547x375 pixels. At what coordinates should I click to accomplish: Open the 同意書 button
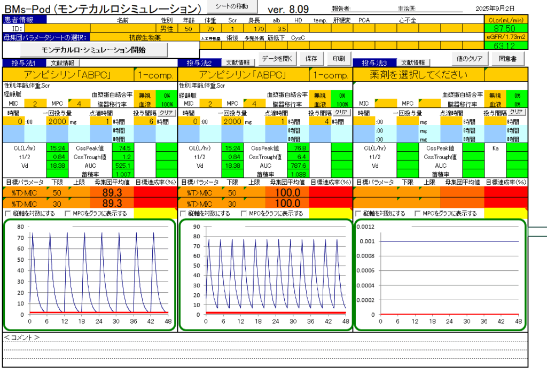tap(508, 58)
